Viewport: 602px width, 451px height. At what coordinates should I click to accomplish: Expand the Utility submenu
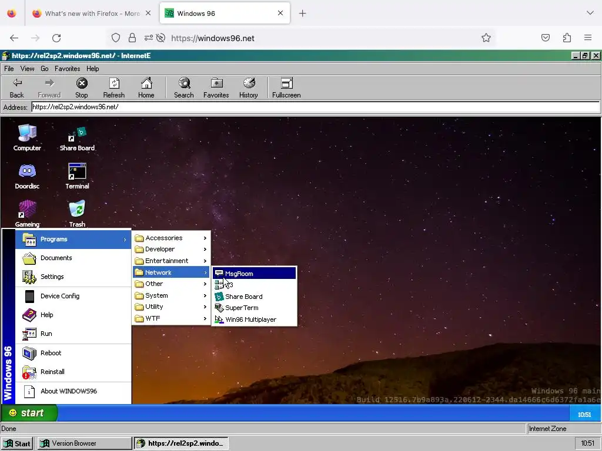pos(171,307)
